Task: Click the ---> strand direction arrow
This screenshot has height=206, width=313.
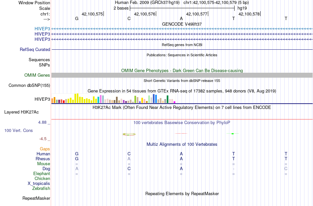Action: point(47,19)
